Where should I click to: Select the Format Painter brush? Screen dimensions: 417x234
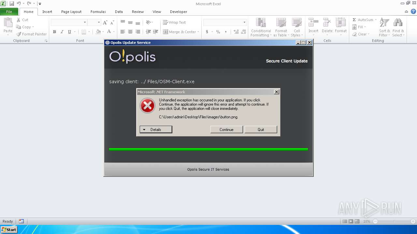click(19, 34)
